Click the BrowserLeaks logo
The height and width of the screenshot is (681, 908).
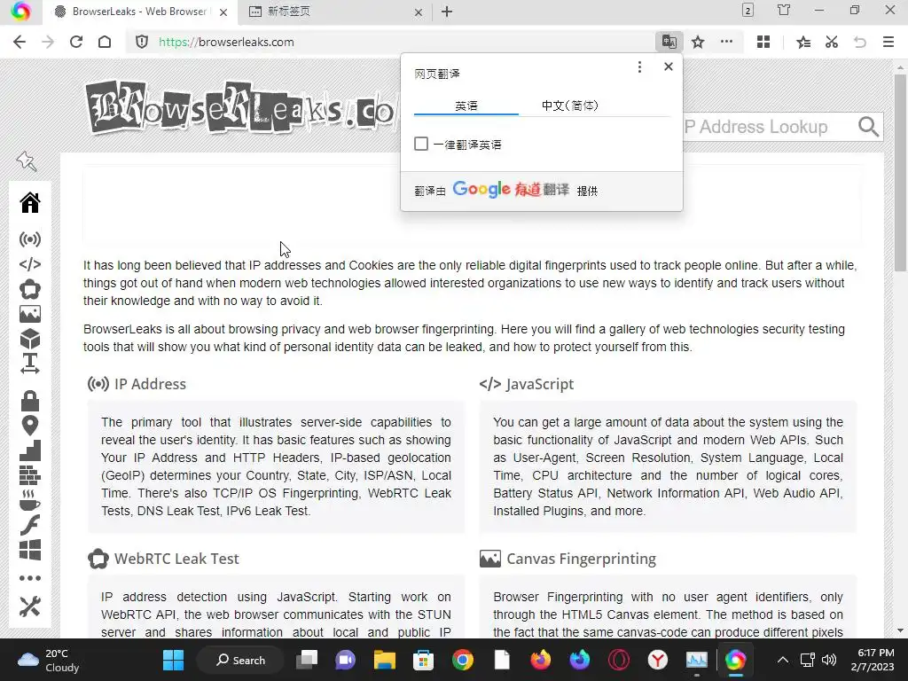coord(242,107)
